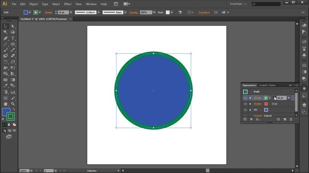Click the Add New Effect fx button

(258, 119)
